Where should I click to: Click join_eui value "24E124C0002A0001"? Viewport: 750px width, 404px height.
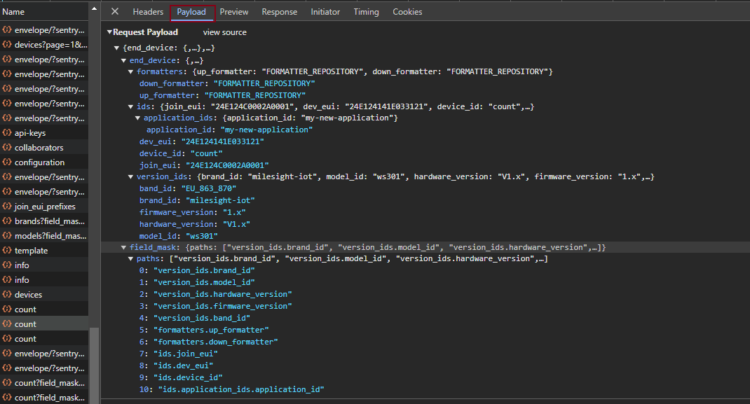[x=227, y=166]
